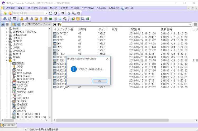Select TABLE under the OB node
198x131 pixels.
(20, 63)
